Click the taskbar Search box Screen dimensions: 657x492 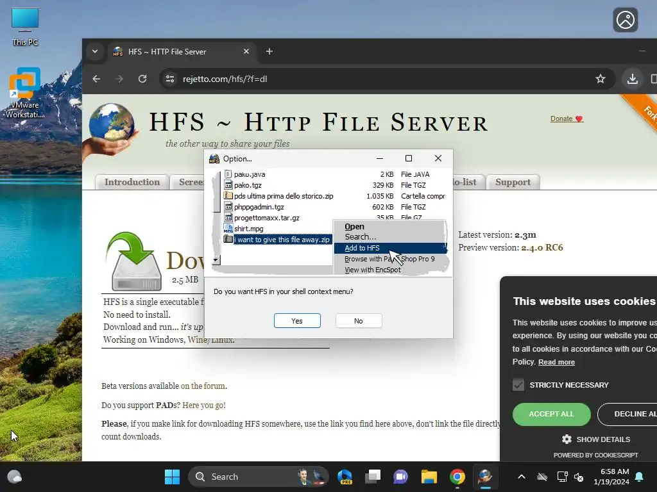[259, 477]
